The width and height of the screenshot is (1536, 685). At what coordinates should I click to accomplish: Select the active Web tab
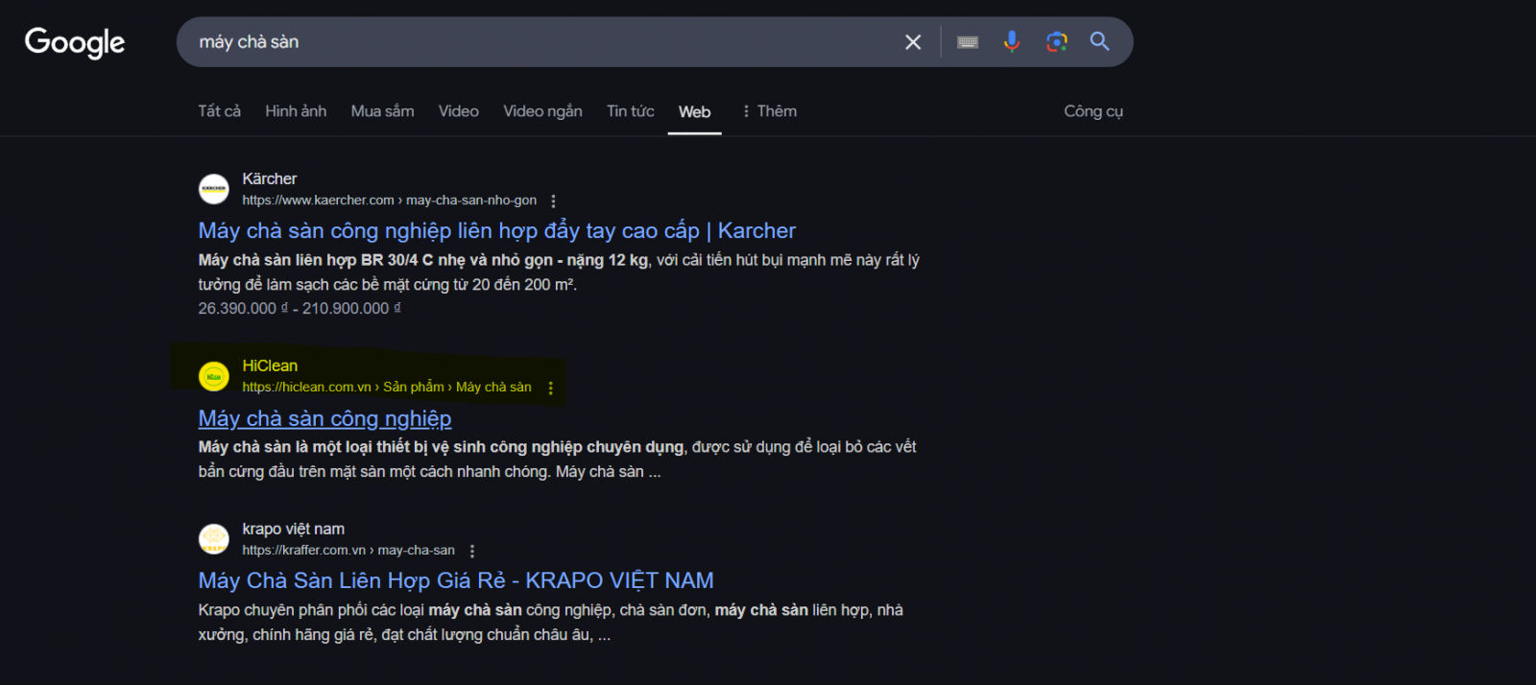695,112
